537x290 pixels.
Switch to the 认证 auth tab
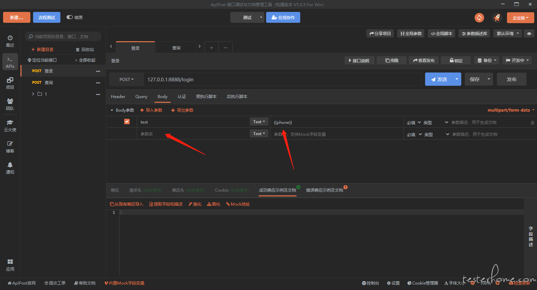182,97
